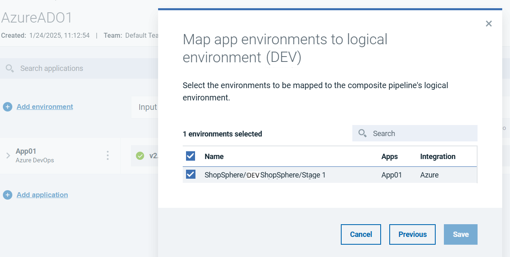Screen dimensions: 510x257
Task: Open the Add application link
Action: click(42, 195)
